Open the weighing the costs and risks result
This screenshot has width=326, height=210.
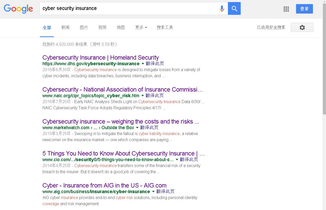[121, 121]
